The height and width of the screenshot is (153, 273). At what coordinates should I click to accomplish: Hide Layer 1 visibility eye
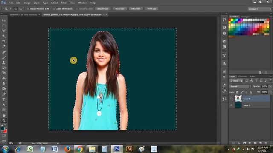231,105
